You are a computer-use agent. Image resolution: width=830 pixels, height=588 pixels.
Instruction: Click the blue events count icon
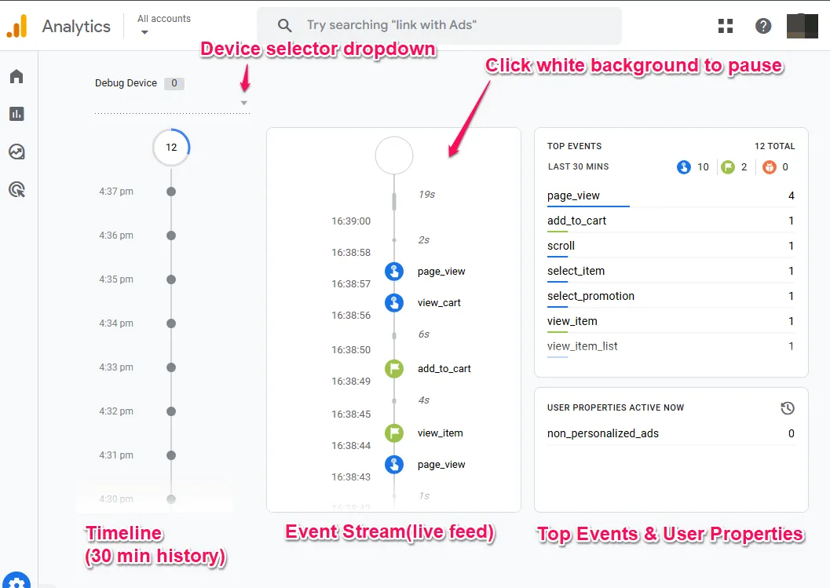pyautogui.click(x=684, y=167)
